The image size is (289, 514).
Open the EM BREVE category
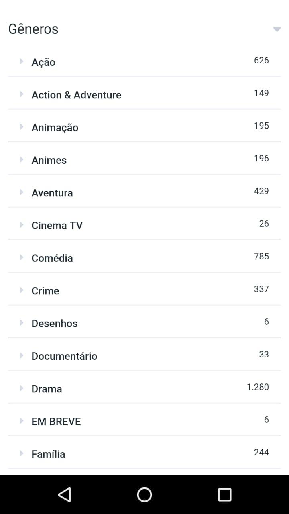(x=56, y=422)
